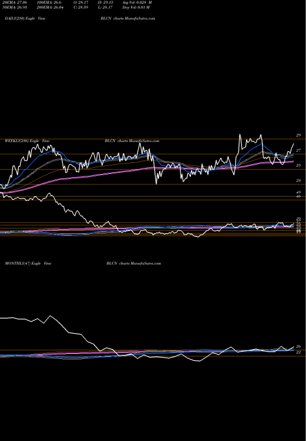Click the MONTHLY(47) Eagle View title
The height and width of the screenshot is (441, 306).
(x=28, y=263)
